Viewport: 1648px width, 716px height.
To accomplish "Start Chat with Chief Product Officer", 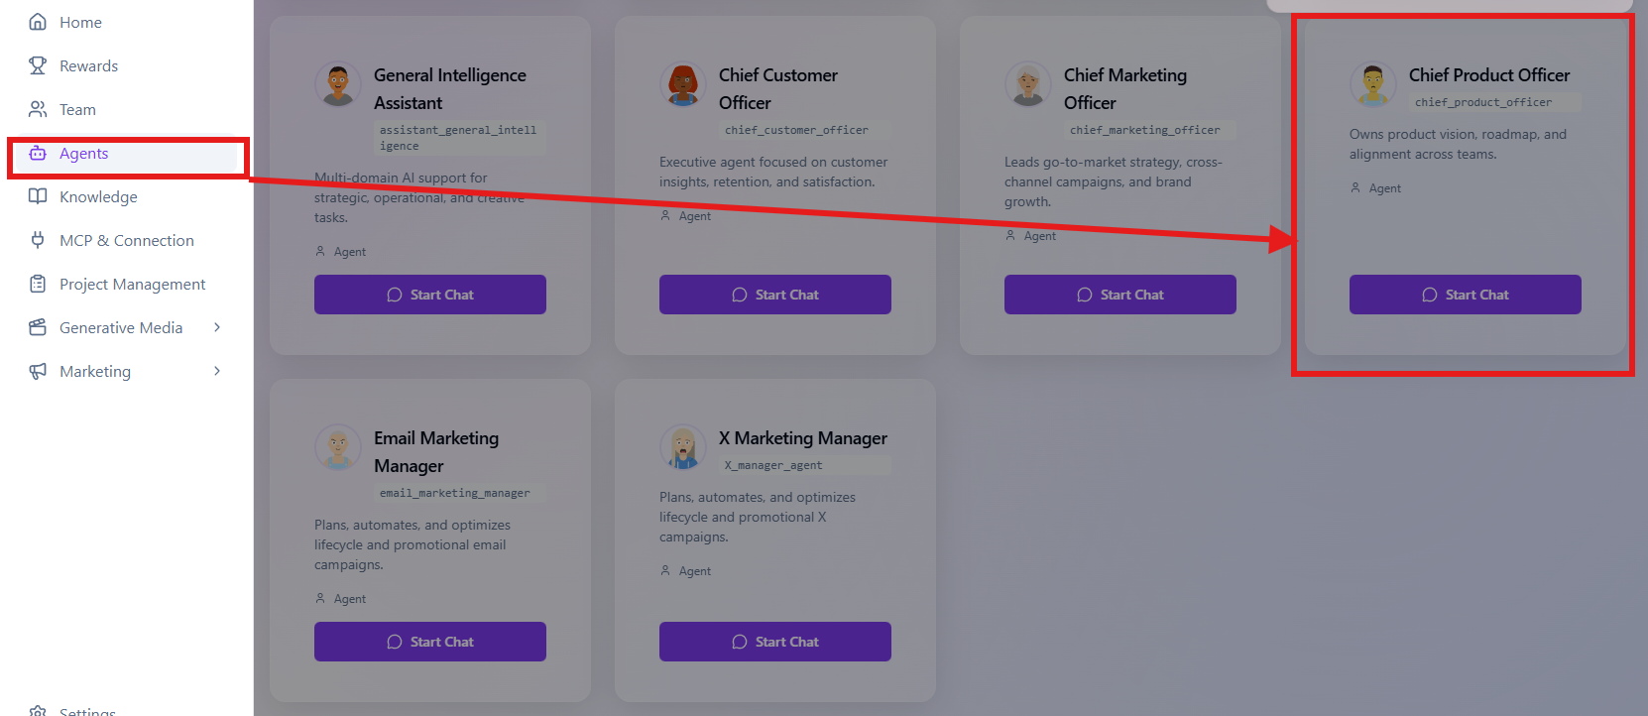I will tap(1465, 295).
